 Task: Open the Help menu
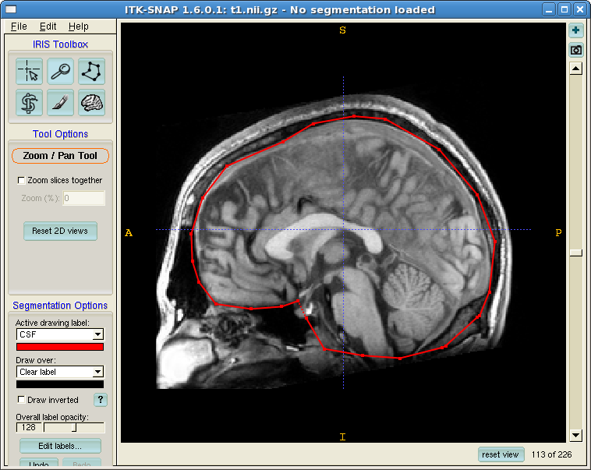tap(79, 27)
